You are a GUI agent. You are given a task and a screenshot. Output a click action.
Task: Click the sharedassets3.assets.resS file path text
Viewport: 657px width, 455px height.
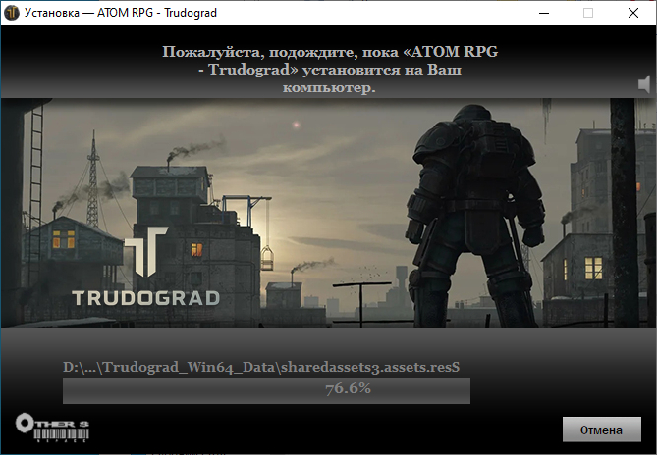(x=261, y=367)
